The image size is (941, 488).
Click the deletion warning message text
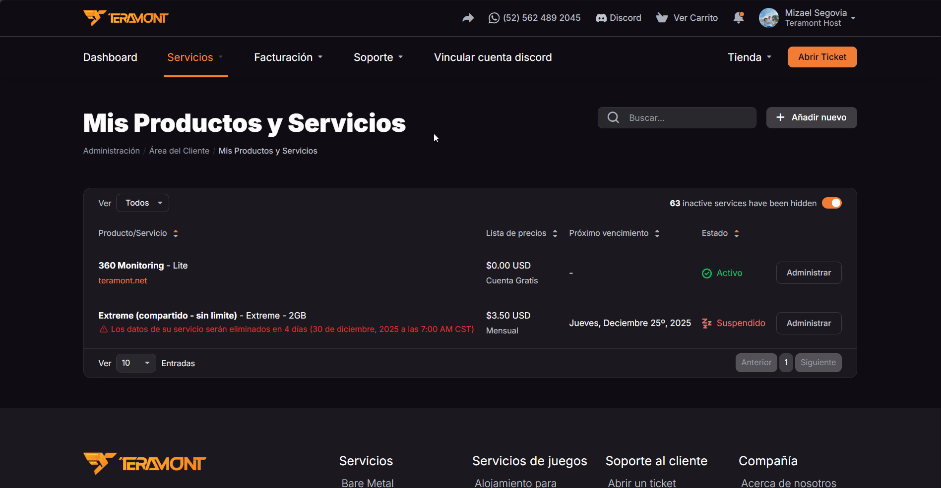point(292,329)
